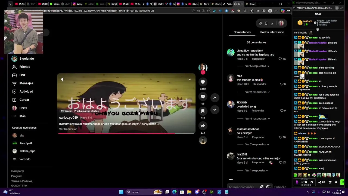348x196 pixels.
Task: Expand Terms & Policies footer section
Action: (22, 181)
